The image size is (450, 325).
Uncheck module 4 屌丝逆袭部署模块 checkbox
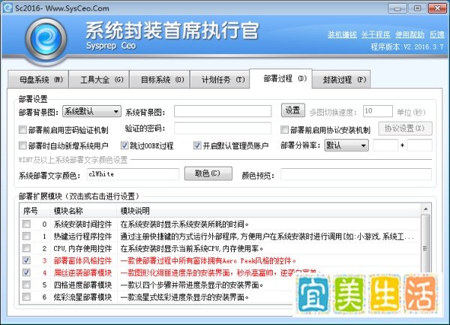[26, 272]
